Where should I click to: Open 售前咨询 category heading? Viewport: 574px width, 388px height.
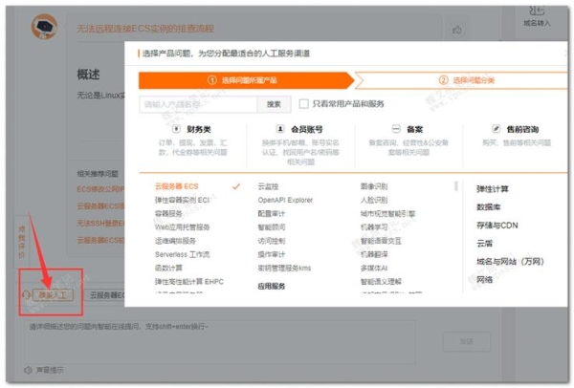coord(522,129)
